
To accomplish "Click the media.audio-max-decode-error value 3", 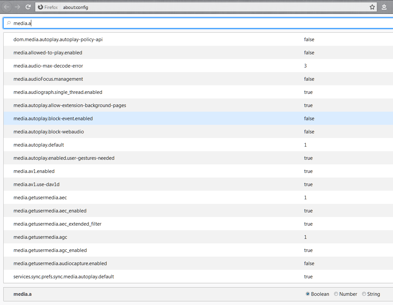I will [x=305, y=66].
